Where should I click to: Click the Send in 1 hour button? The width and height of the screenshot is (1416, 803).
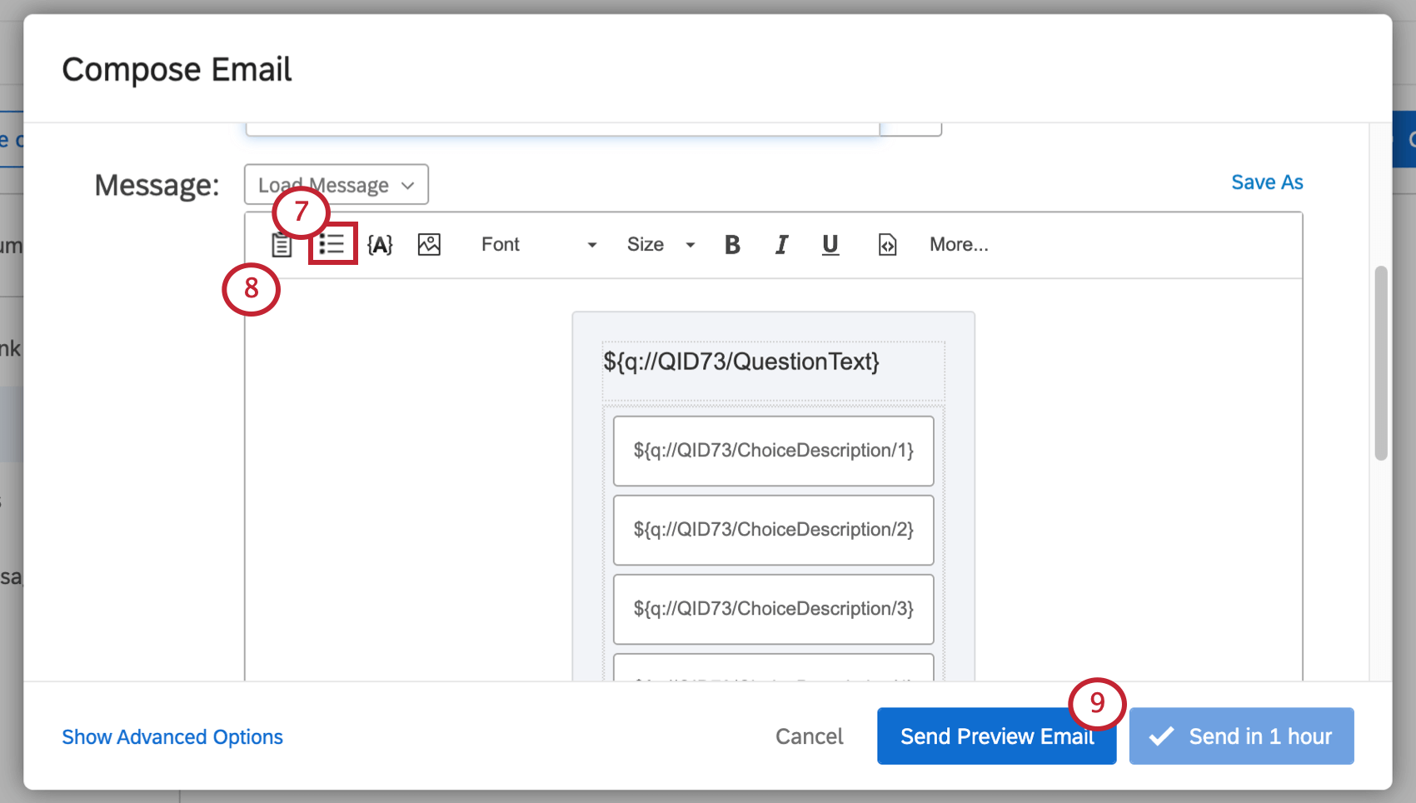tap(1241, 736)
